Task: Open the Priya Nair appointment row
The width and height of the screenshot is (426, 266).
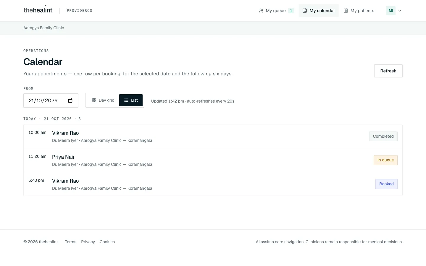Action: point(213,160)
